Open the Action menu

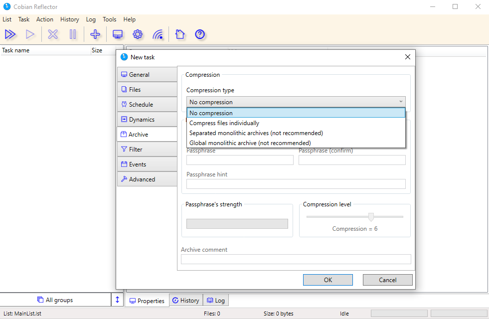[x=44, y=19]
